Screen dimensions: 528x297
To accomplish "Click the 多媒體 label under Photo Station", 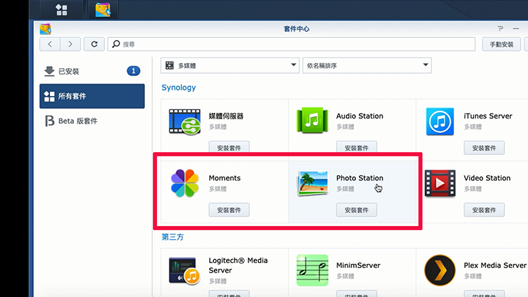I will coord(345,189).
